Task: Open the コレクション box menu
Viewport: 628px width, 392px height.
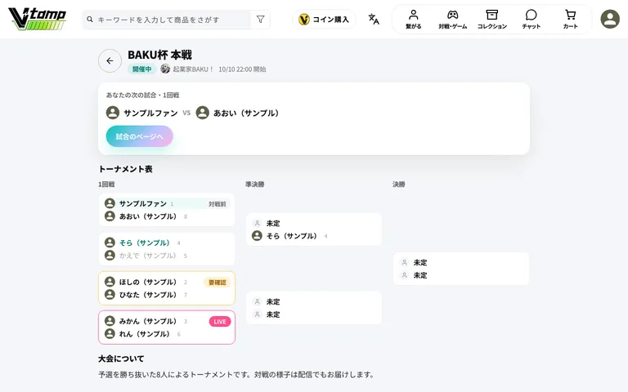Action: pyautogui.click(x=491, y=20)
